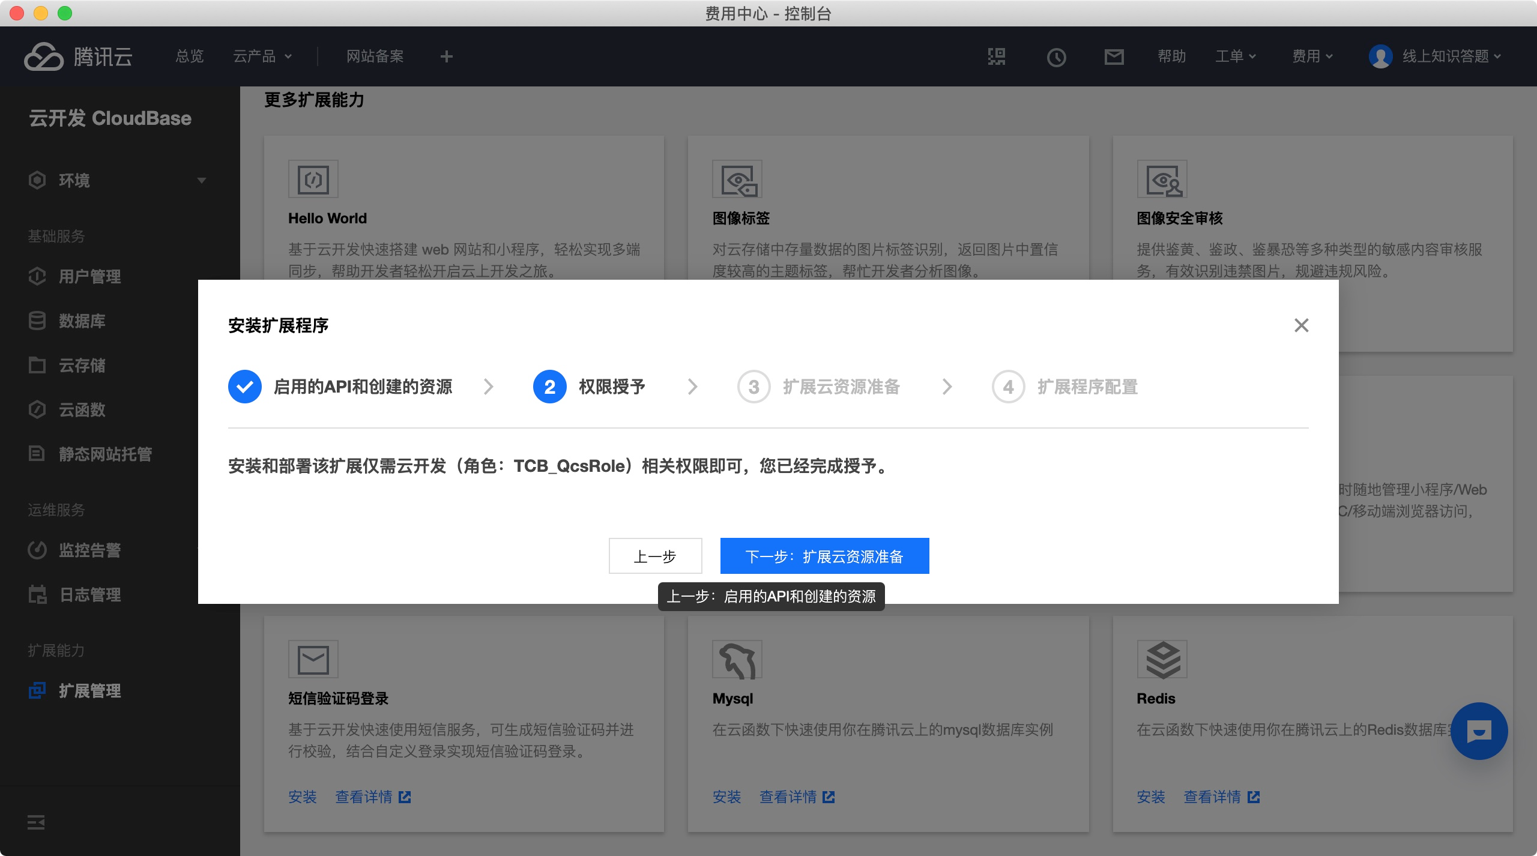Expand the 云产品 dropdown

click(262, 56)
